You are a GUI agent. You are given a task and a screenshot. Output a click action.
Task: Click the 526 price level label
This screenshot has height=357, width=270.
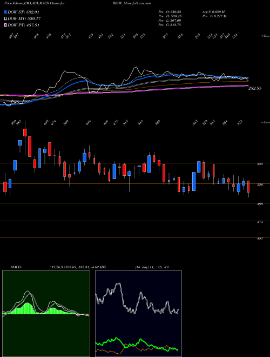261,184
